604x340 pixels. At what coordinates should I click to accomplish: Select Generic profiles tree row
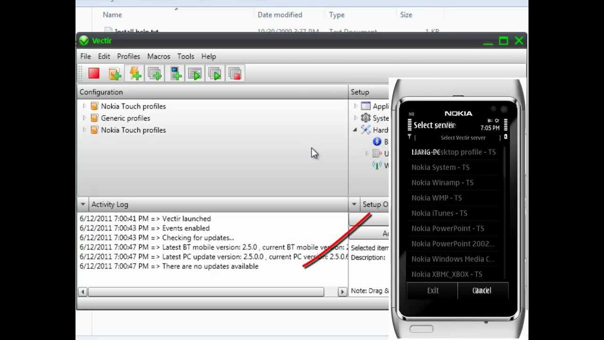tap(126, 118)
